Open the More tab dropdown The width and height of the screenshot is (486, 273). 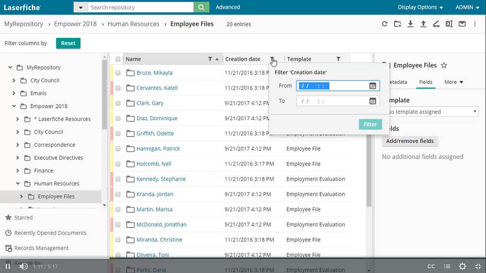pyautogui.click(x=453, y=82)
